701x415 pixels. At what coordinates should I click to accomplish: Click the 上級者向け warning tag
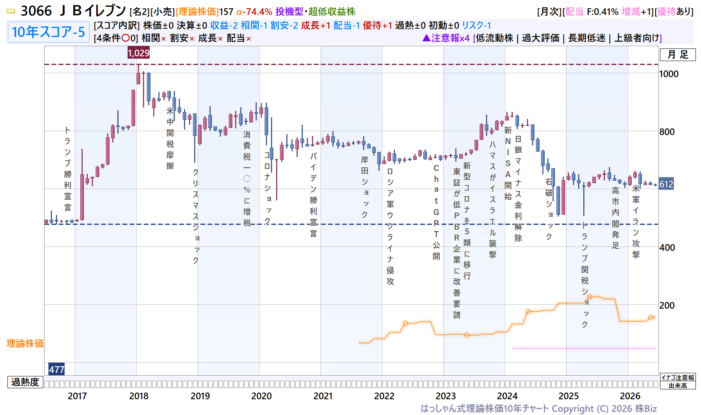[637, 38]
